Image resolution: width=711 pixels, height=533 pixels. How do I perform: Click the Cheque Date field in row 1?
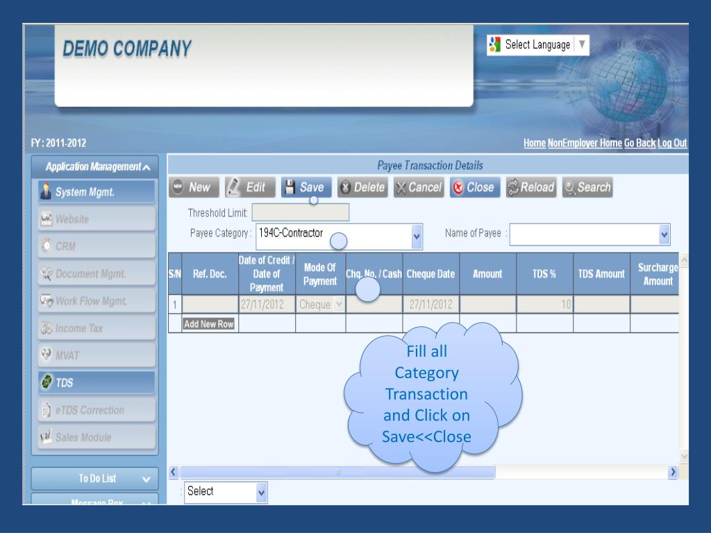pos(430,304)
